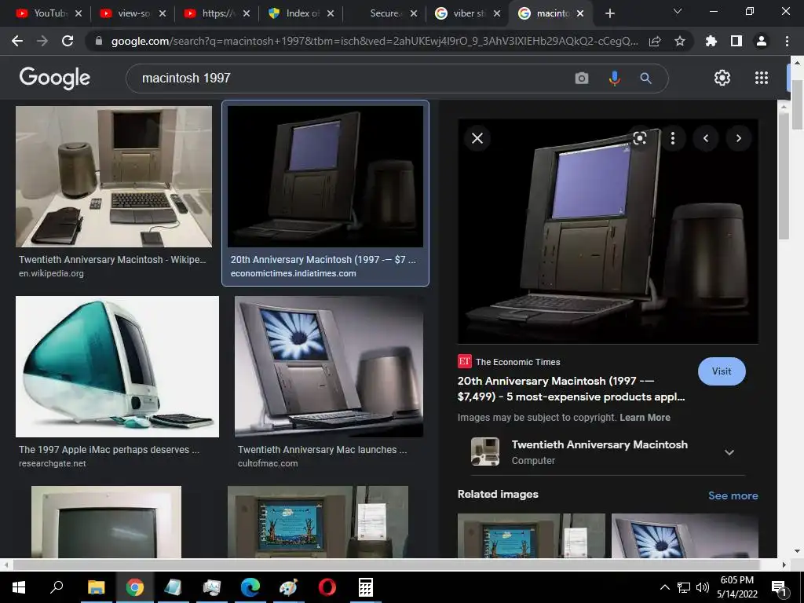Go back using the browser back arrow
Image resolution: width=804 pixels, height=603 pixels.
click(x=17, y=41)
